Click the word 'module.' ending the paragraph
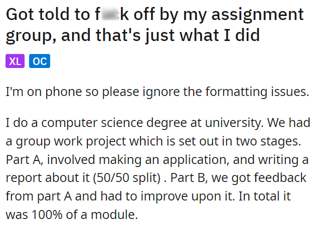Screen dimensions: 318x226 click(x=114, y=214)
